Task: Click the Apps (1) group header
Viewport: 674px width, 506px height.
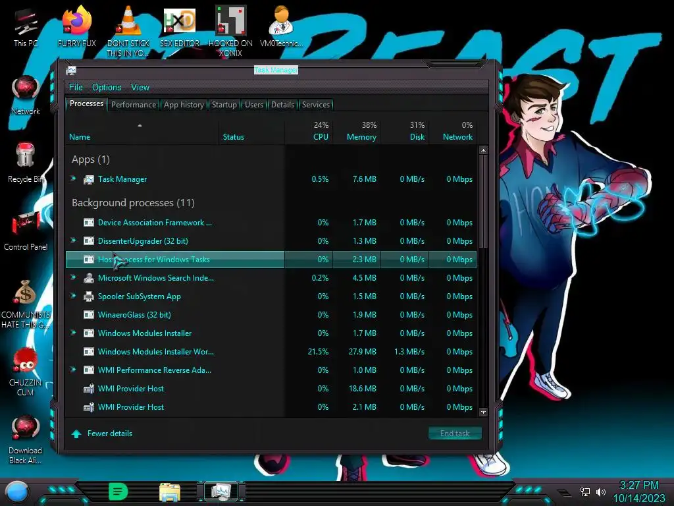Action: [91, 159]
